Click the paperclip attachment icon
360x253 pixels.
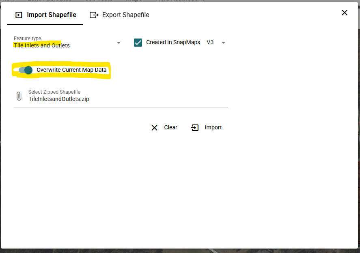18,96
